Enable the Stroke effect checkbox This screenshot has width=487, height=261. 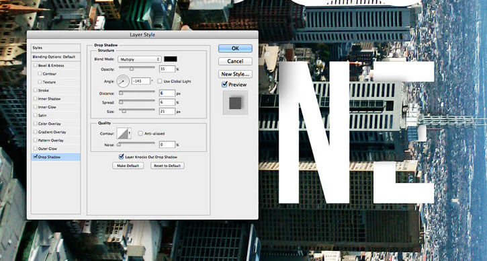point(36,91)
